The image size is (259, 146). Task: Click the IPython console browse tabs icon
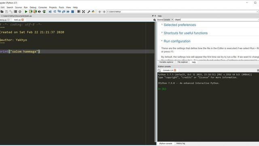click(159, 70)
